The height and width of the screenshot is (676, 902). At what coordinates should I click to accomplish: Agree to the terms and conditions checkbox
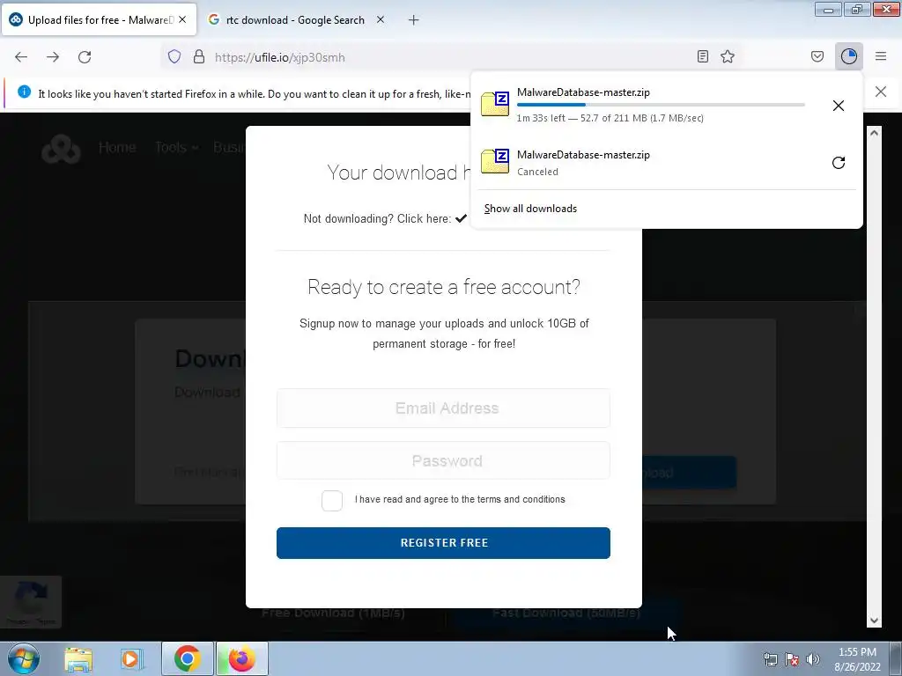332,500
